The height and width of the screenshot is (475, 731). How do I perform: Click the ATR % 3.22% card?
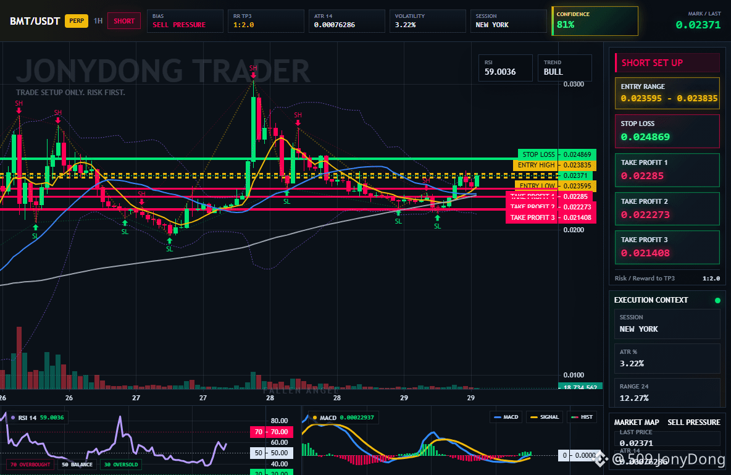point(667,358)
